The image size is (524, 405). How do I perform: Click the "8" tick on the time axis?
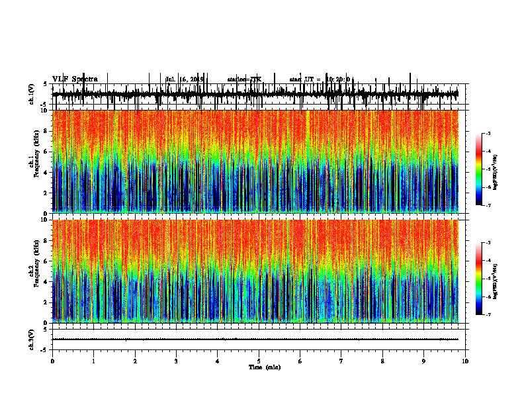[382, 361]
